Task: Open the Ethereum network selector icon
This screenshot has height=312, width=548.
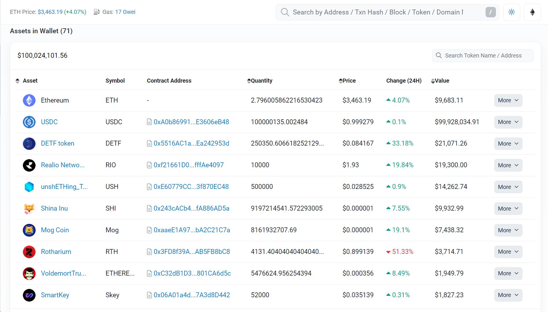Action: pyautogui.click(x=532, y=12)
